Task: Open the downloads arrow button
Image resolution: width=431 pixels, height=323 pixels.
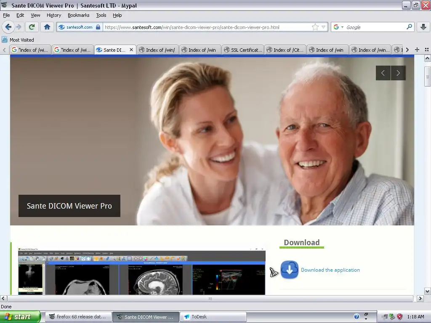Action: coord(423,27)
